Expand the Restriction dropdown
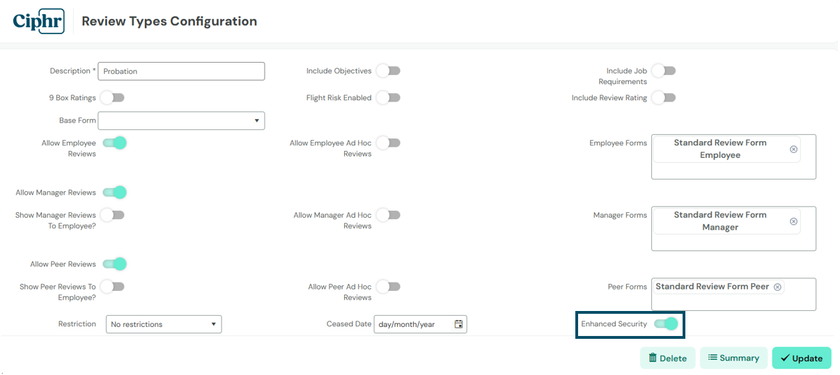Viewport: 840px width, 375px height. click(x=164, y=324)
